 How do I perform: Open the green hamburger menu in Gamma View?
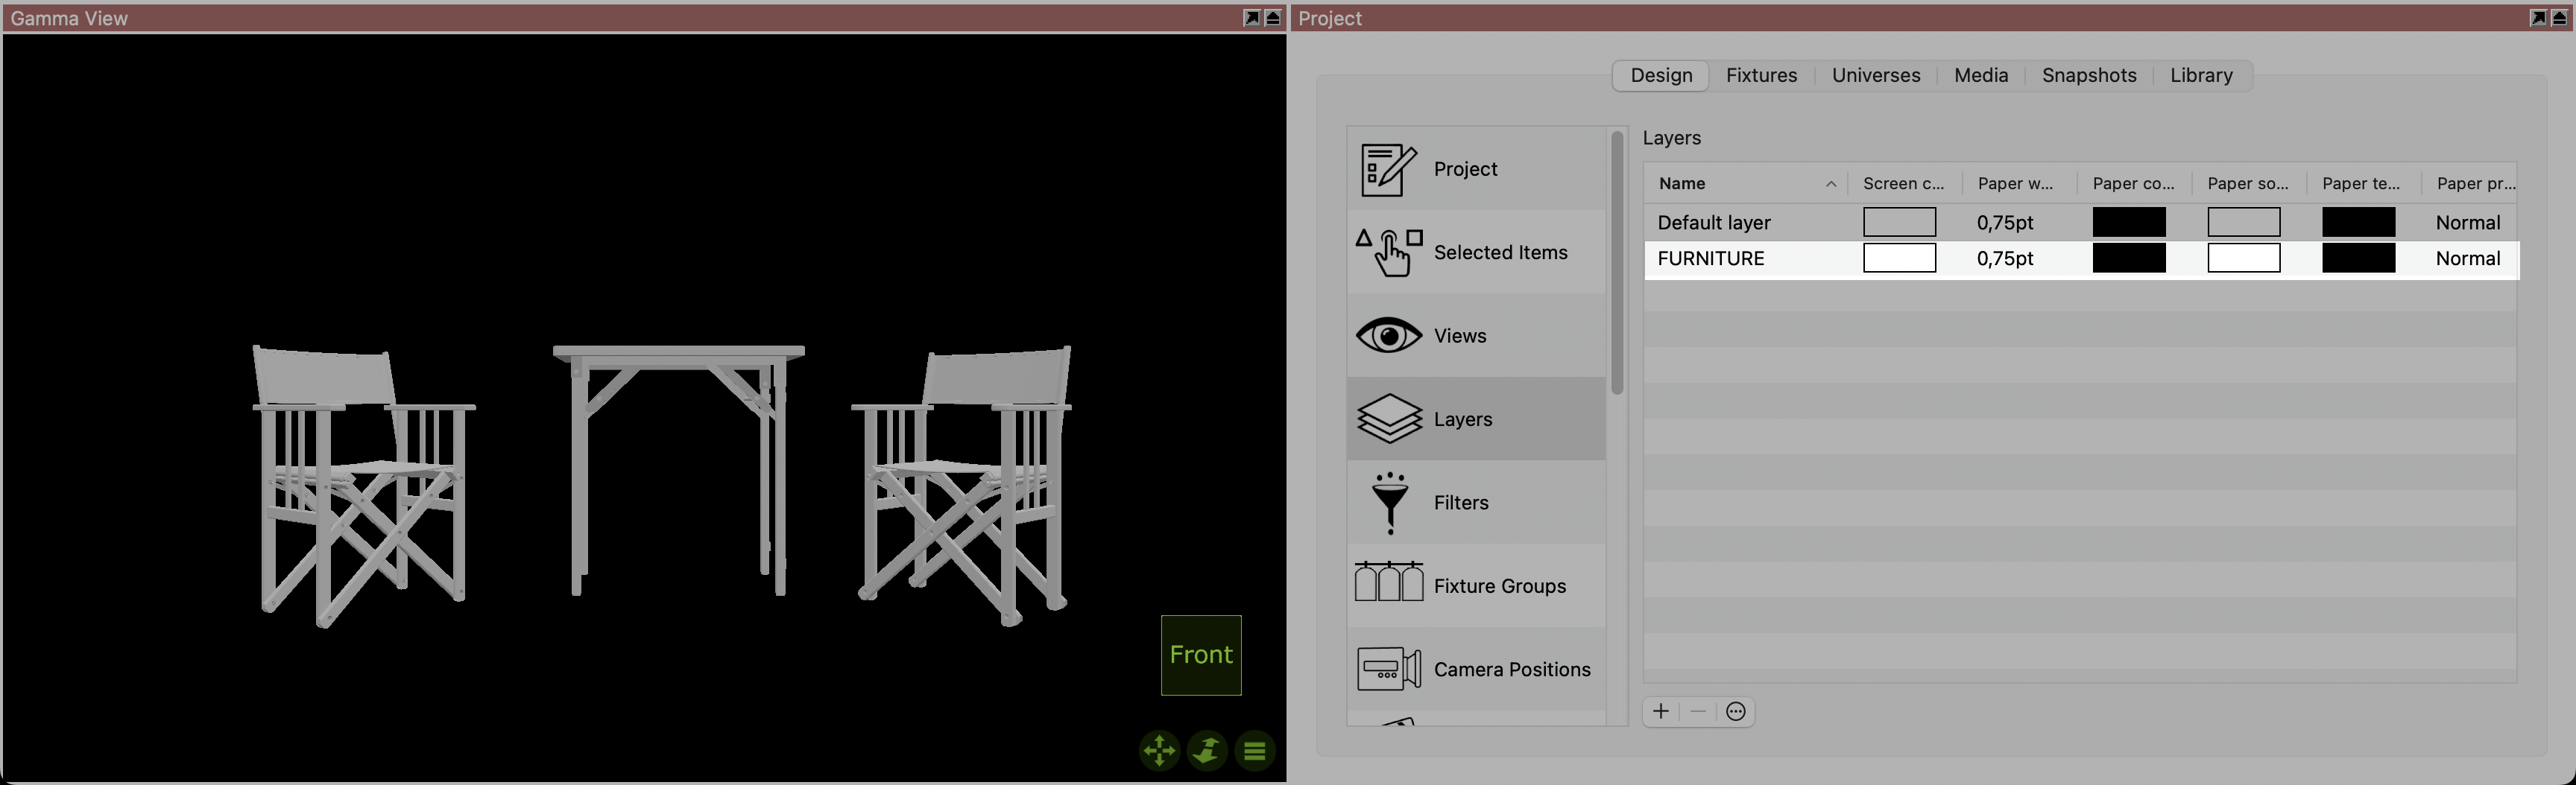(1255, 750)
